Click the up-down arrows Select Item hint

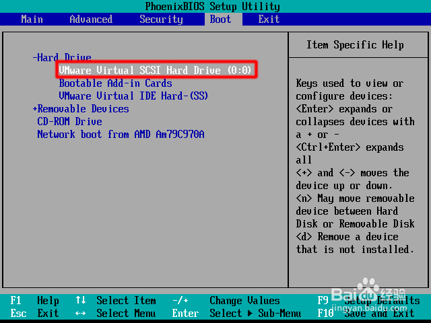tap(115, 301)
